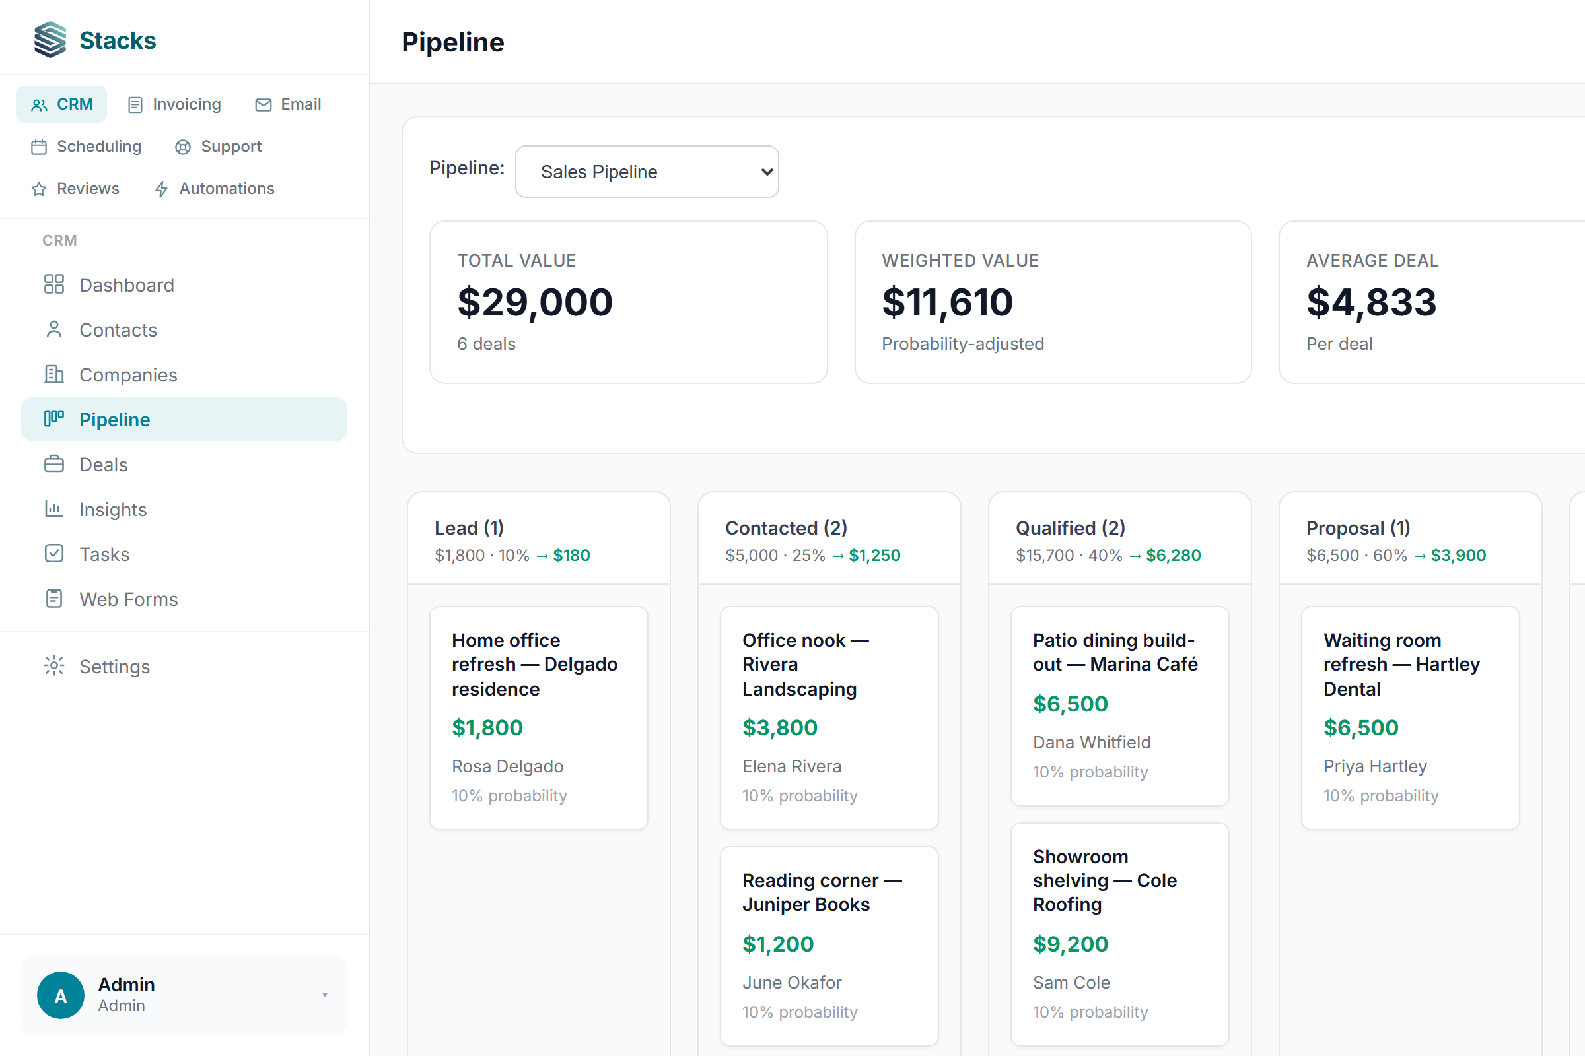Click the Settings gear icon

click(54, 666)
